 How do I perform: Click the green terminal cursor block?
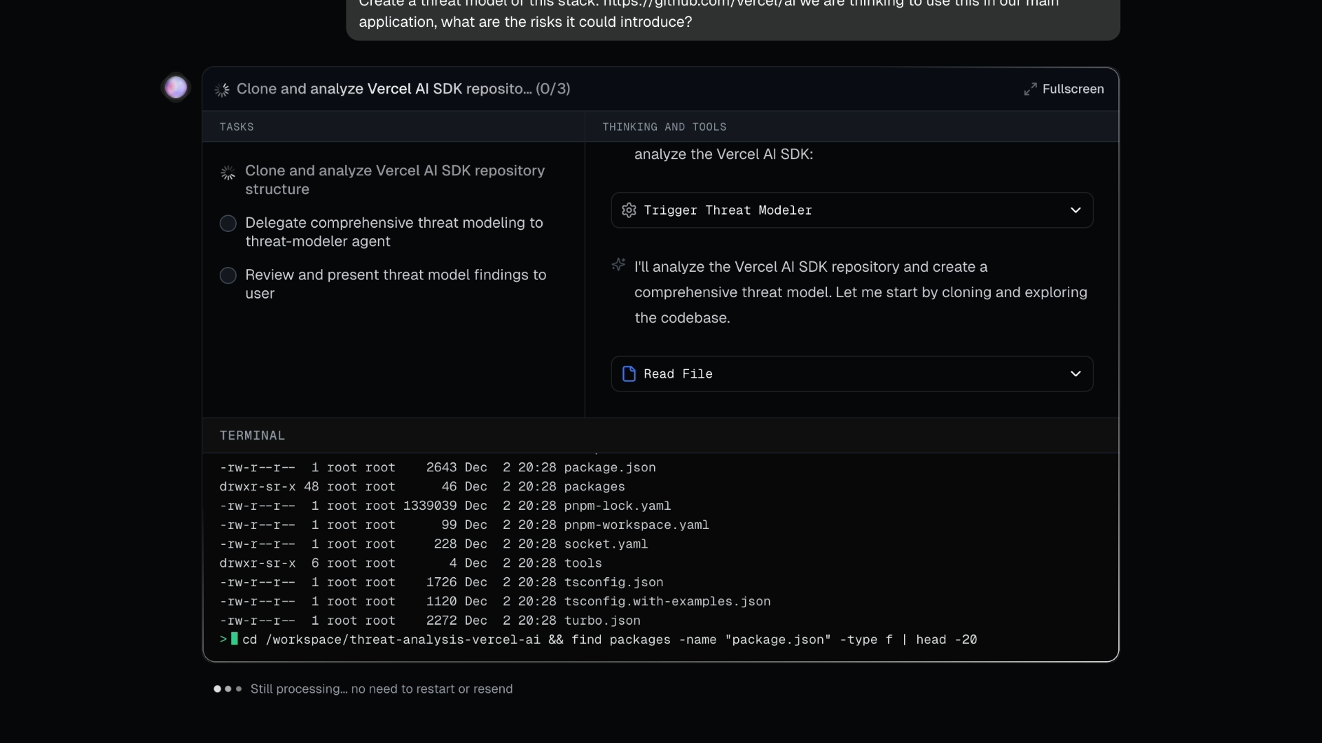pos(234,639)
